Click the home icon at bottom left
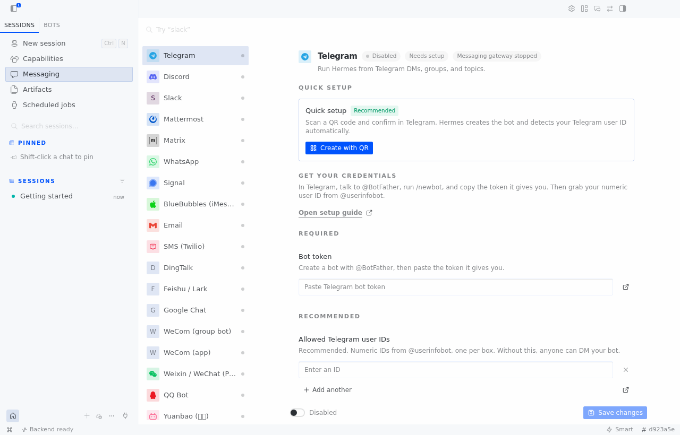This screenshot has width=680, height=435. pyautogui.click(x=13, y=416)
